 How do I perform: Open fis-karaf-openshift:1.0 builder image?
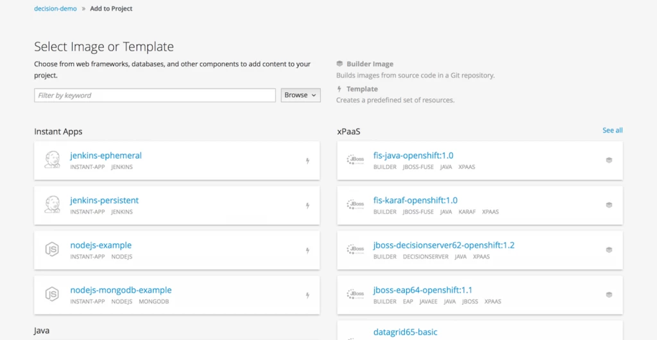coord(415,200)
